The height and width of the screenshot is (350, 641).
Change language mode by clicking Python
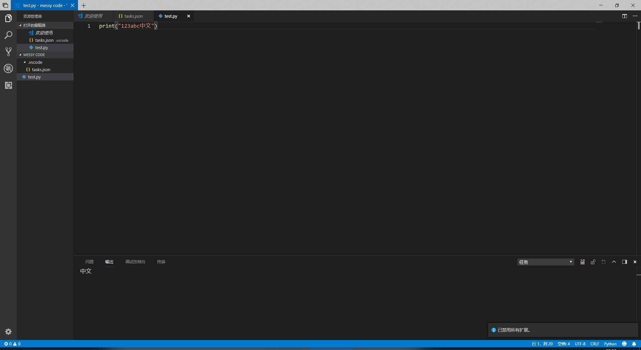coord(610,344)
